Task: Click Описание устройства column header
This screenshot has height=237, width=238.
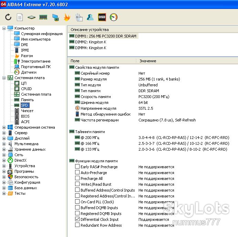Action: pyautogui.click(x=153, y=30)
